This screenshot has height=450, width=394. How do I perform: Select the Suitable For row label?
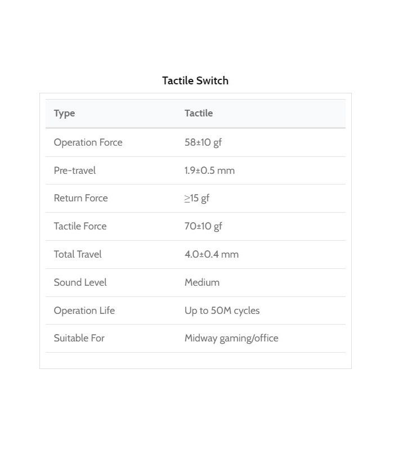click(x=79, y=338)
